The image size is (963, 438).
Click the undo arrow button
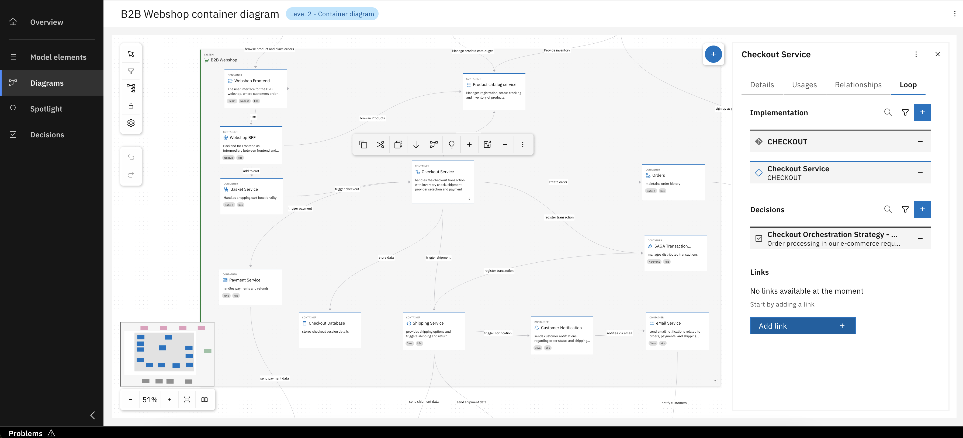tap(131, 157)
